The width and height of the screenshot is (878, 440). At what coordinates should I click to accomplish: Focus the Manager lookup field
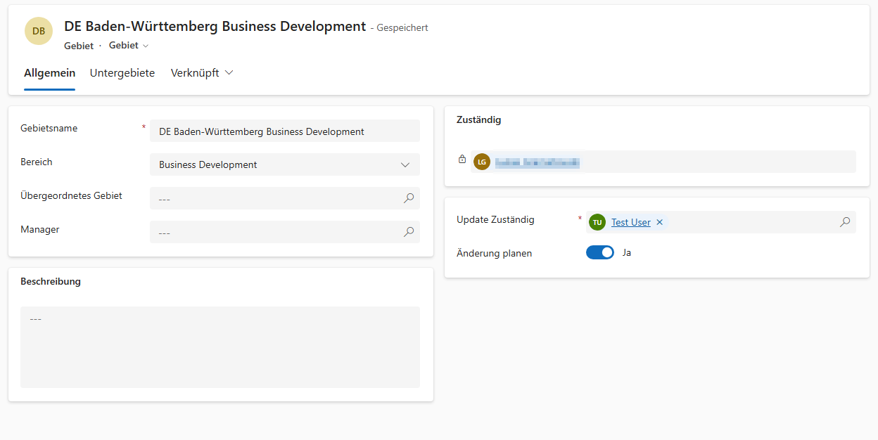click(x=274, y=232)
